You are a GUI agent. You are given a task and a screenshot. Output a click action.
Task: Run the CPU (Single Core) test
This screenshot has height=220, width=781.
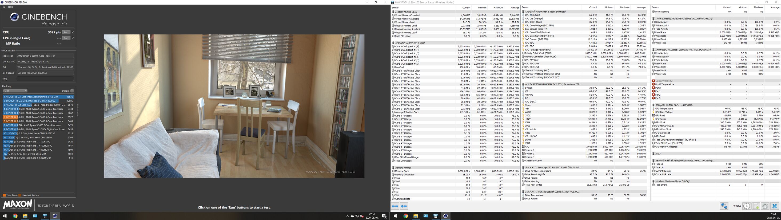point(66,38)
